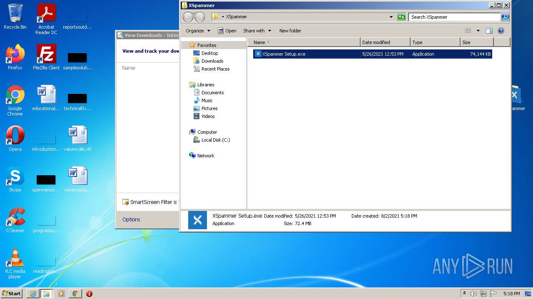The height and width of the screenshot is (299, 533).
Task: Sort by the Size column header
Action: pos(477,42)
